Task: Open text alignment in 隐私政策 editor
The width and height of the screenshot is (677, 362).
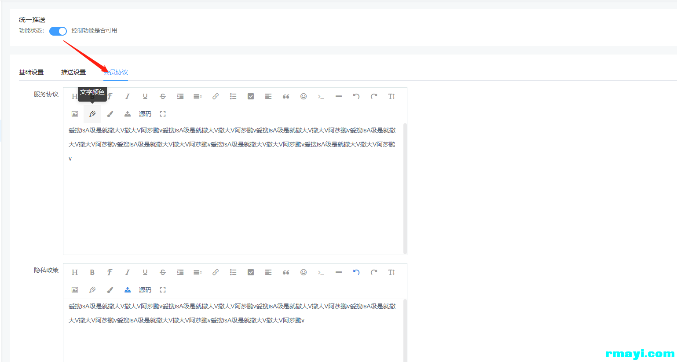Action: tap(268, 272)
